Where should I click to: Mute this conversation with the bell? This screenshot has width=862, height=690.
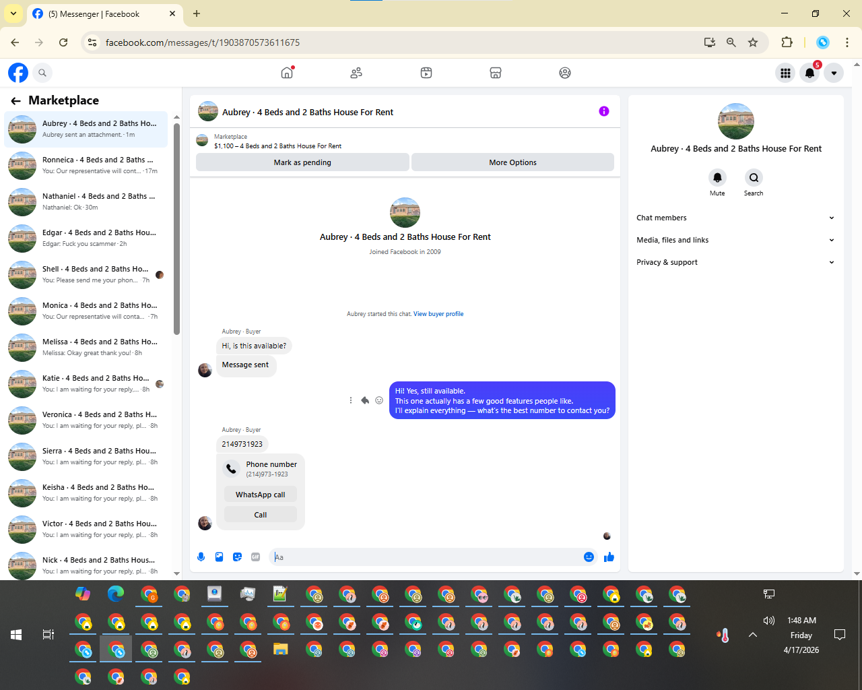coord(717,178)
